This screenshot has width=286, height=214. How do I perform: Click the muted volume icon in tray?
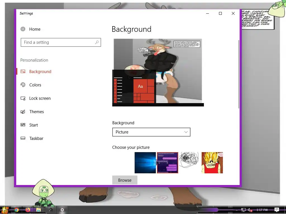point(250,210)
